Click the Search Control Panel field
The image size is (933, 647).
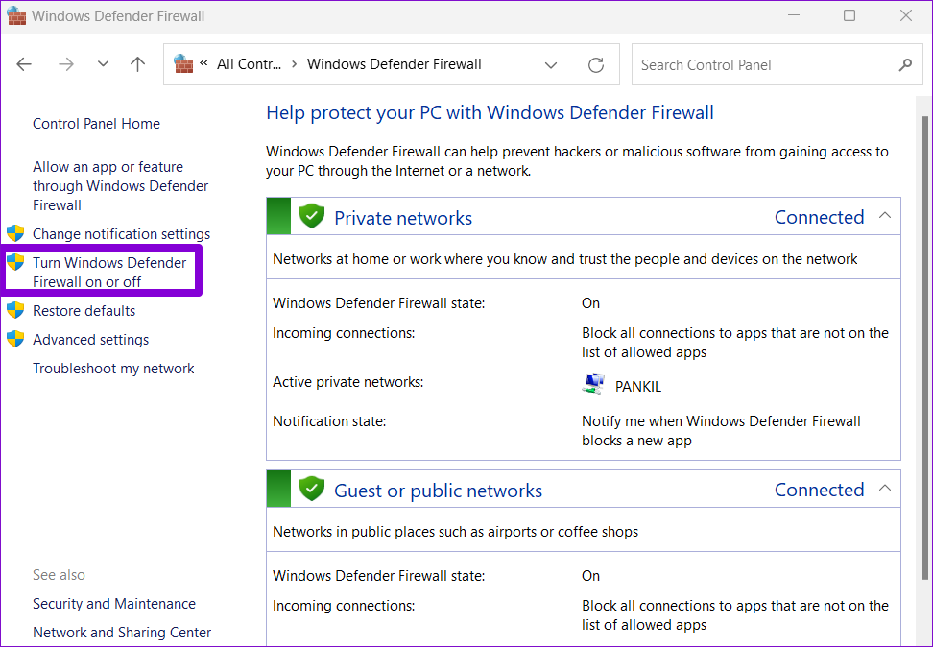pyautogui.click(x=765, y=64)
